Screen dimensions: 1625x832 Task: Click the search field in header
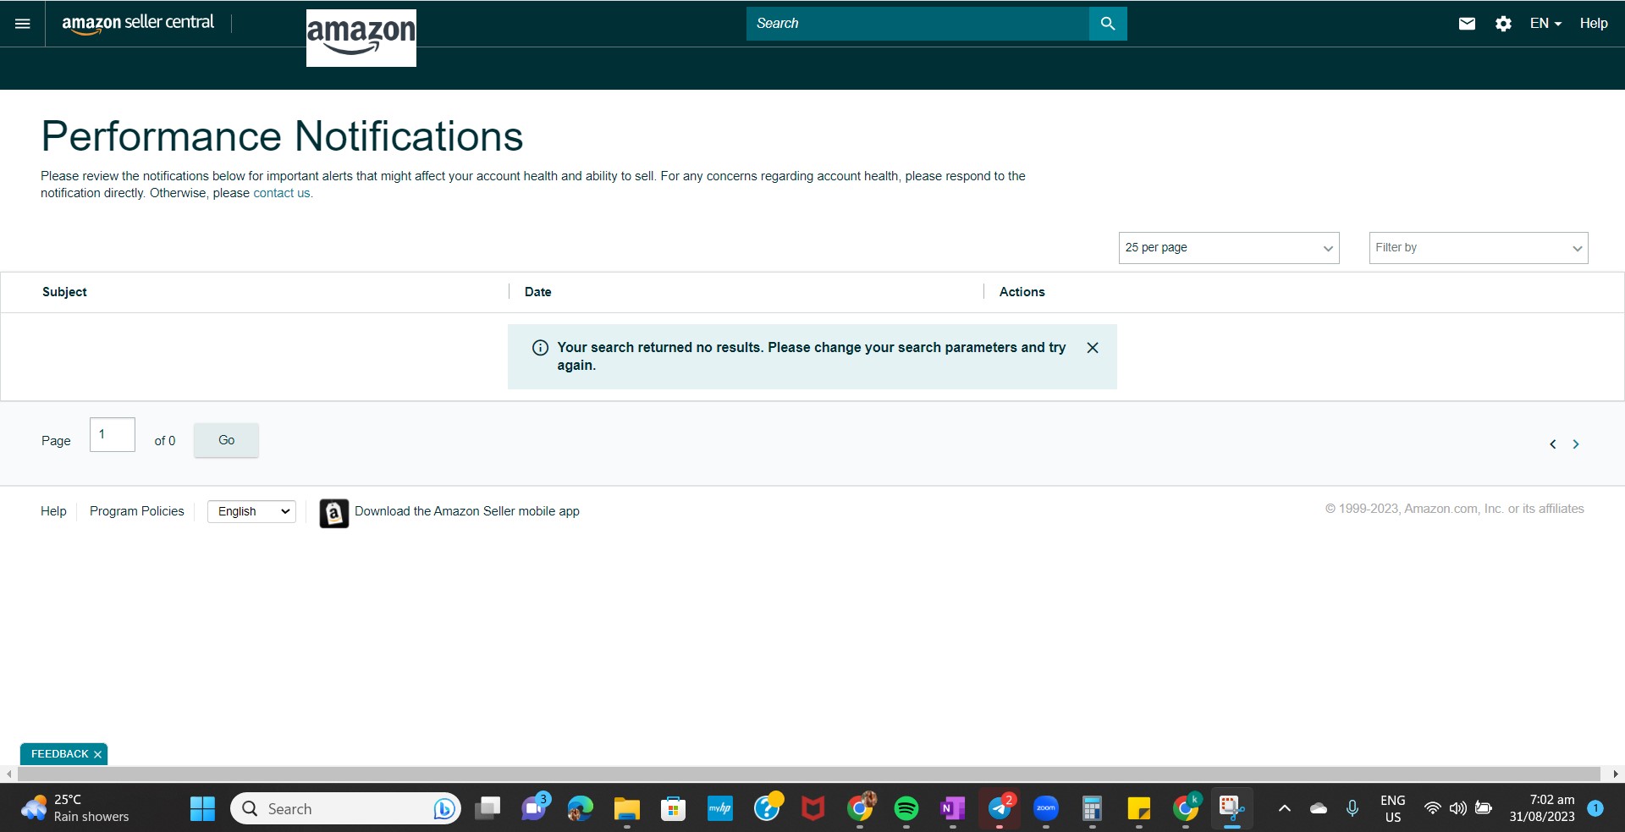[917, 24]
